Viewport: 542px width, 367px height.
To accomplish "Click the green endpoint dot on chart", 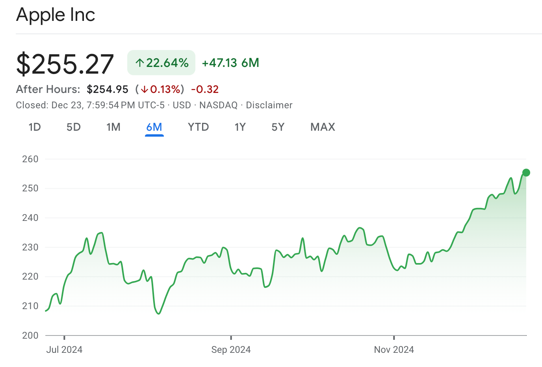I will click(526, 172).
